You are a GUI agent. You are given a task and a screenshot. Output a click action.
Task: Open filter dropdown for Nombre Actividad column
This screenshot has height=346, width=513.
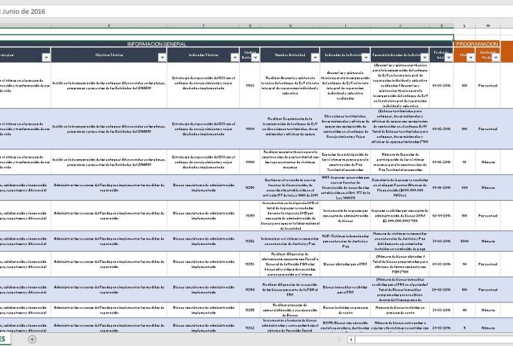[x=315, y=57]
